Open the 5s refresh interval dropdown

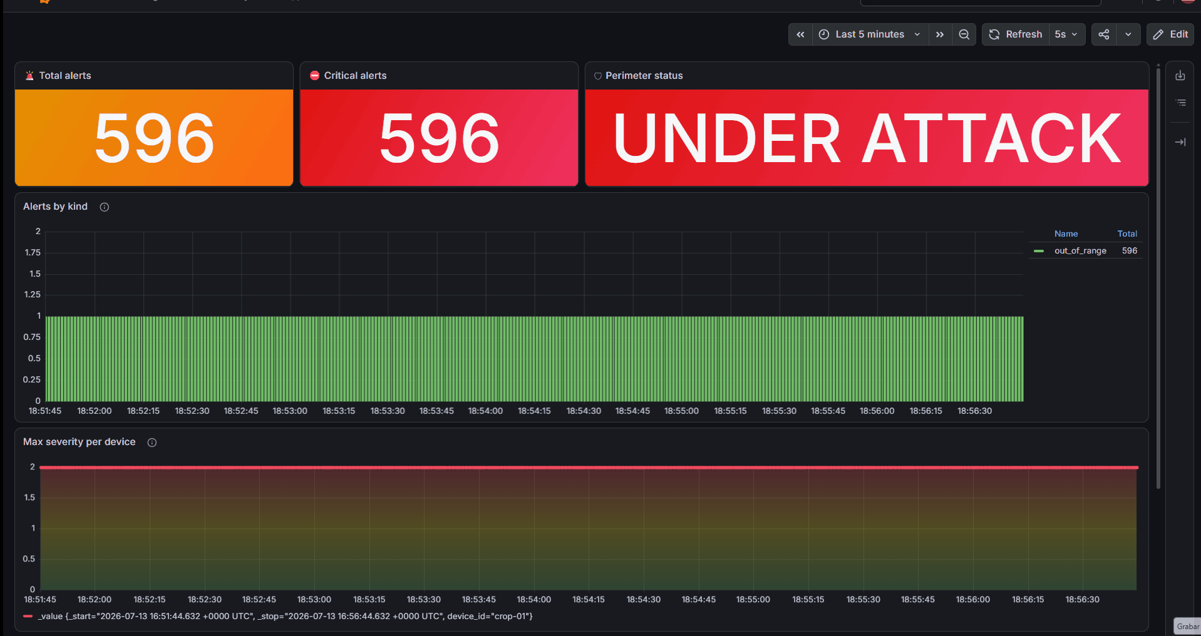point(1067,34)
